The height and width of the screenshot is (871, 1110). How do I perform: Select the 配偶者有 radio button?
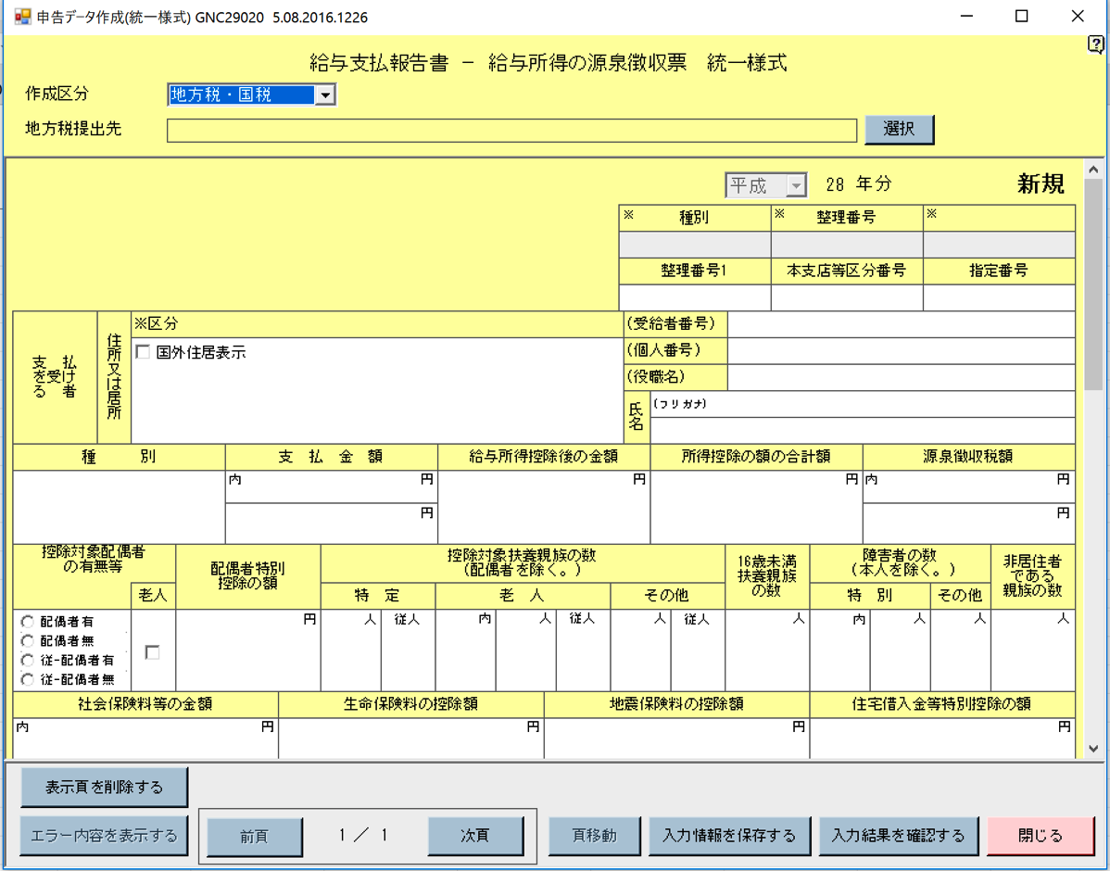click(28, 622)
